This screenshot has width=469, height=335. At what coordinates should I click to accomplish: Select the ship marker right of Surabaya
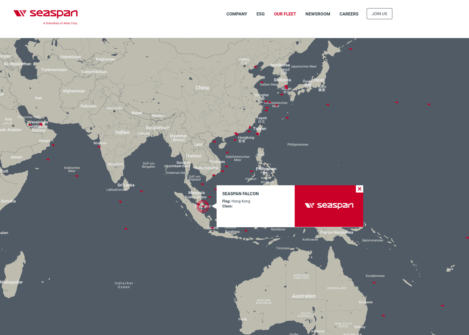[245, 231]
